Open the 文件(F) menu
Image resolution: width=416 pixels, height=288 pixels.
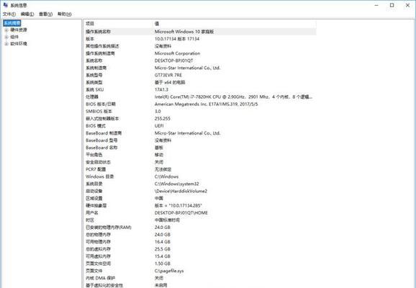coord(9,14)
